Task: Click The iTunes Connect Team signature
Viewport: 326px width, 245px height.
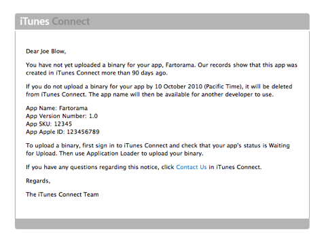Action: 62,194
